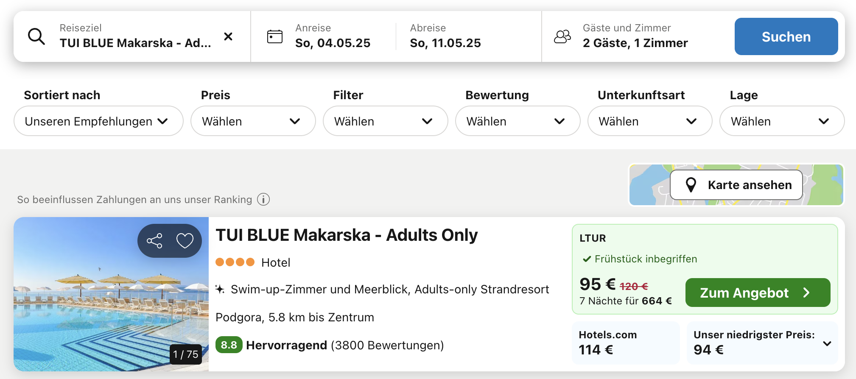856x379 pixels.
Task: Expand Unser niedrigster Preis options
Action: pyautogui.click(x=827, y=343)
